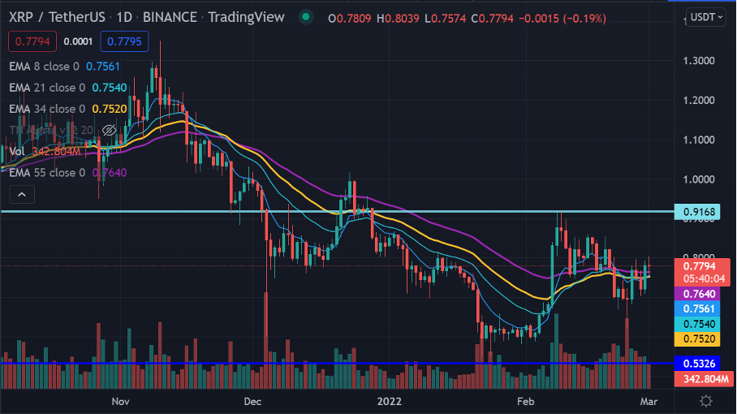This screenshot has width=737, height=414.
Task: Click the red 342.804M volume label
Action: click(x=703, y=379)
